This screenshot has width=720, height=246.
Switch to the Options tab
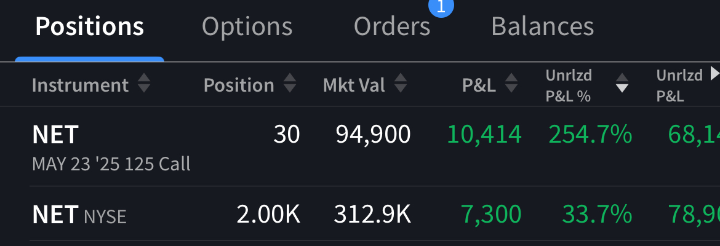[x=247, y=26]
